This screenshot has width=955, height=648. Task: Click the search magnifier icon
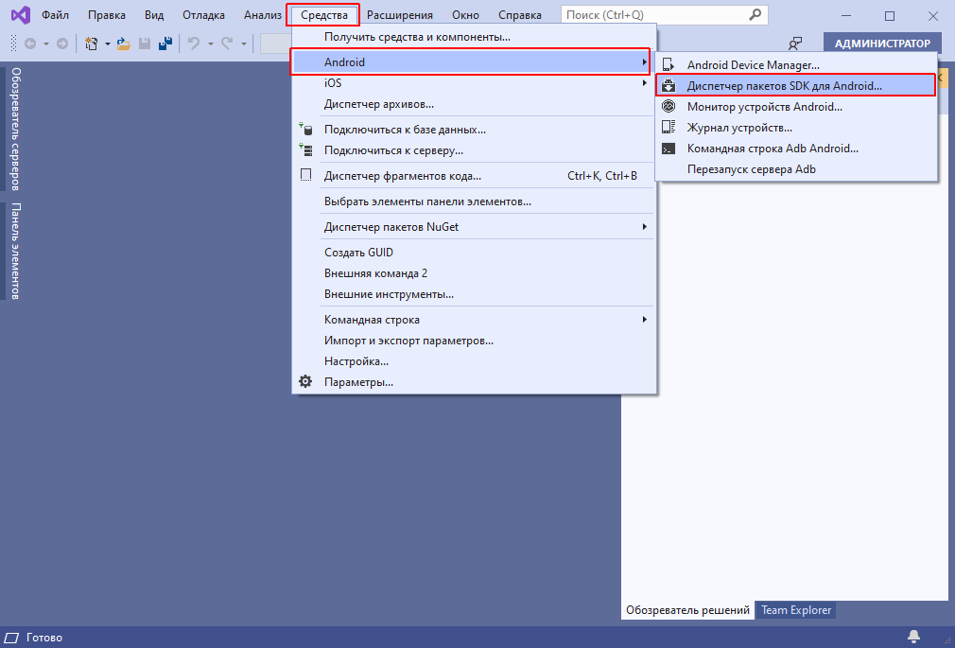(x=755, y=14)
